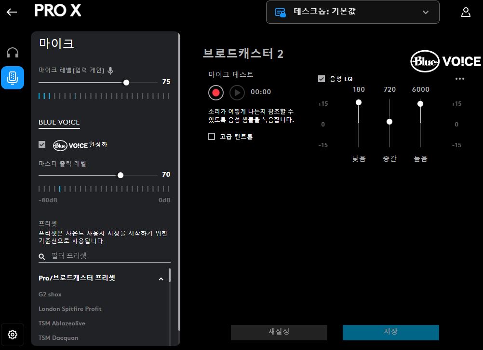
Task: Select the G2 shox preset
Action: coord(50,294)
